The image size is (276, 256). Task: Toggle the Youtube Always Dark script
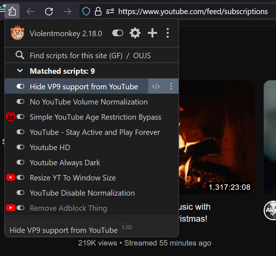click(21, 163)
